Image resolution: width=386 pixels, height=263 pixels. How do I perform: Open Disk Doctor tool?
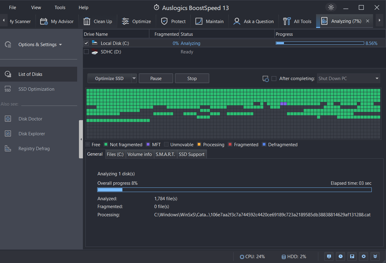pyautogui.click(x=30, y=119)
